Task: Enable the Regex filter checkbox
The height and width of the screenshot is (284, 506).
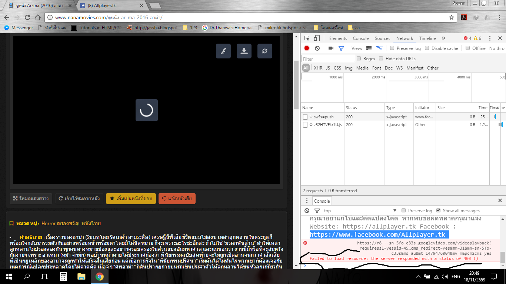Action: click(x=359, y=58)
